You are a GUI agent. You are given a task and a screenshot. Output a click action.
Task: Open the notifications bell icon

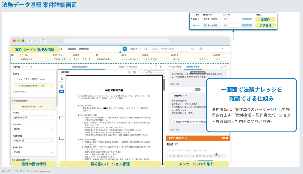point(193,49)
